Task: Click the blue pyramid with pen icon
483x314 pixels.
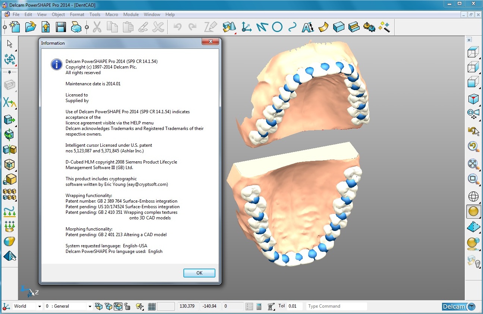Action: click(9, 256)
